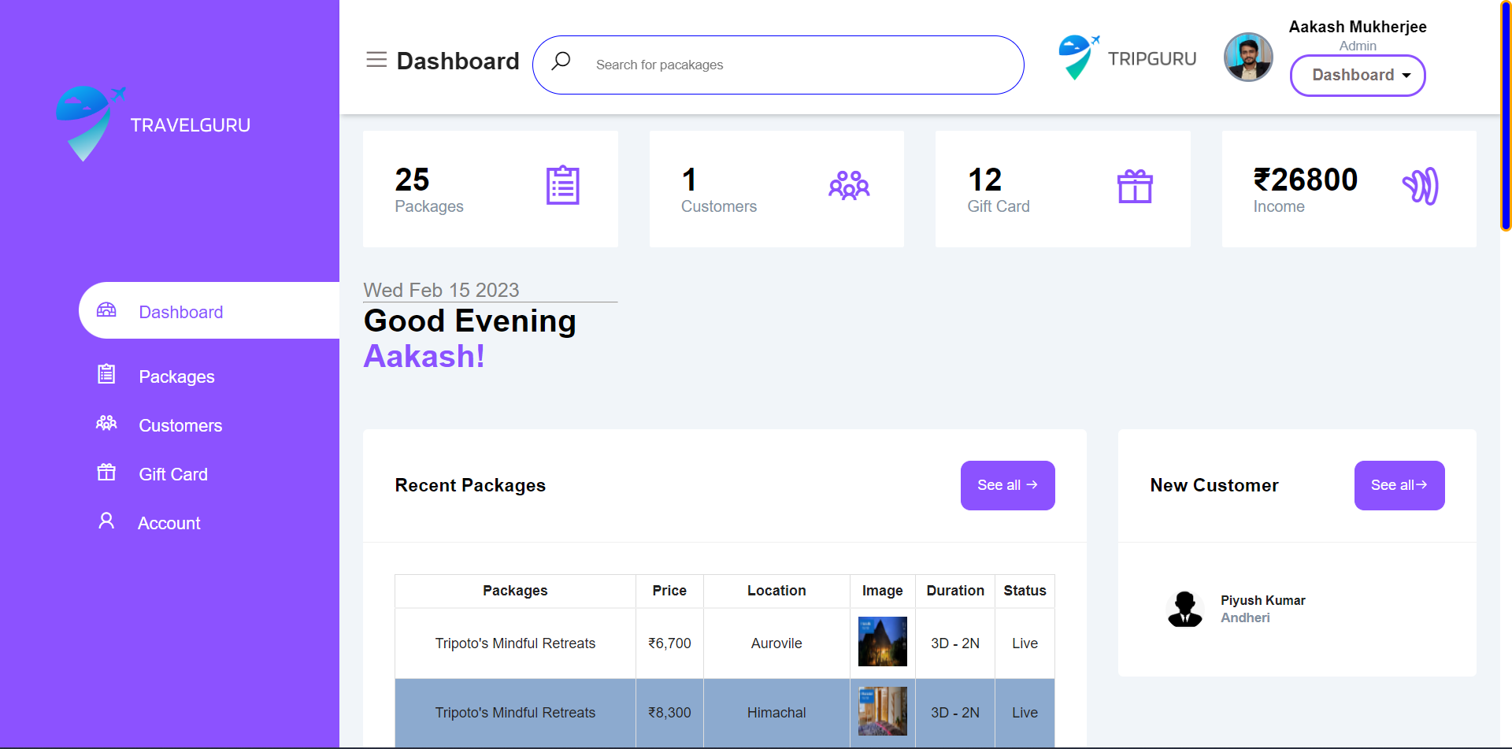
Task: Click the TRIPGURU logo in the header
Action: pos(1127,57)
